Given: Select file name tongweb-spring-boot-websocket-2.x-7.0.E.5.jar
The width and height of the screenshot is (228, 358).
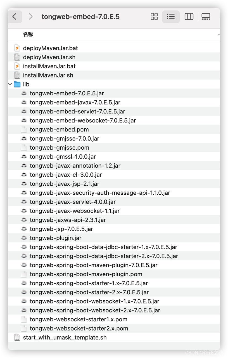Looking at the screenshot, I should (x=95, y=310).
